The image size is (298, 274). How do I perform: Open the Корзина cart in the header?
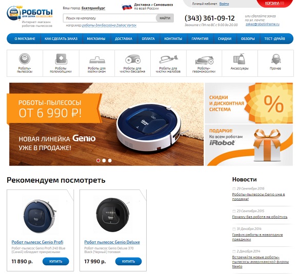272,3
